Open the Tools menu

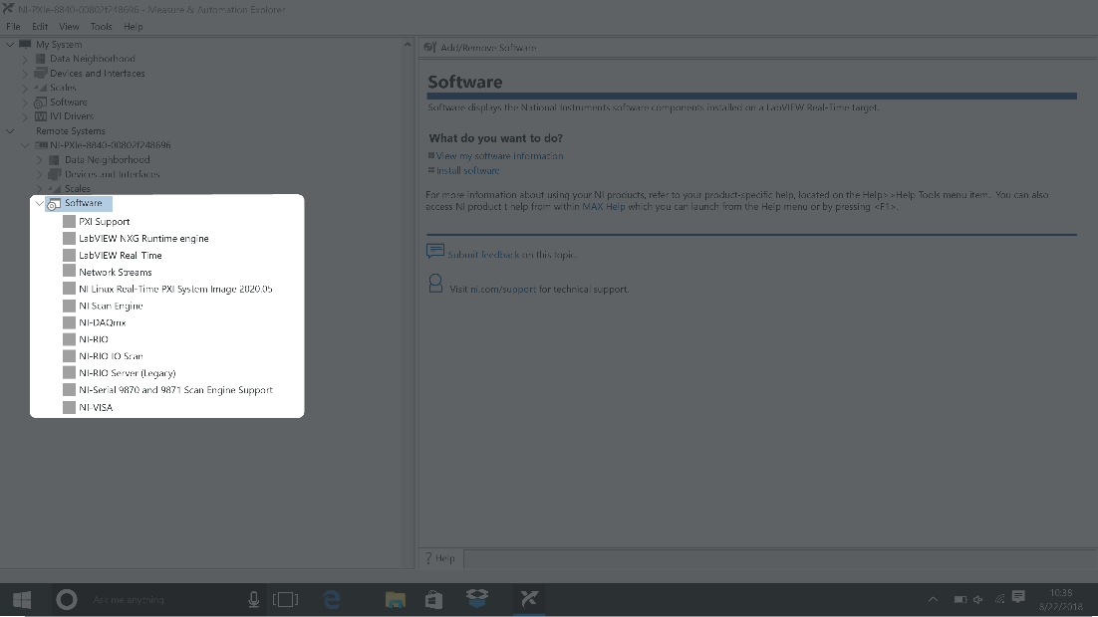tap(101, 27)
